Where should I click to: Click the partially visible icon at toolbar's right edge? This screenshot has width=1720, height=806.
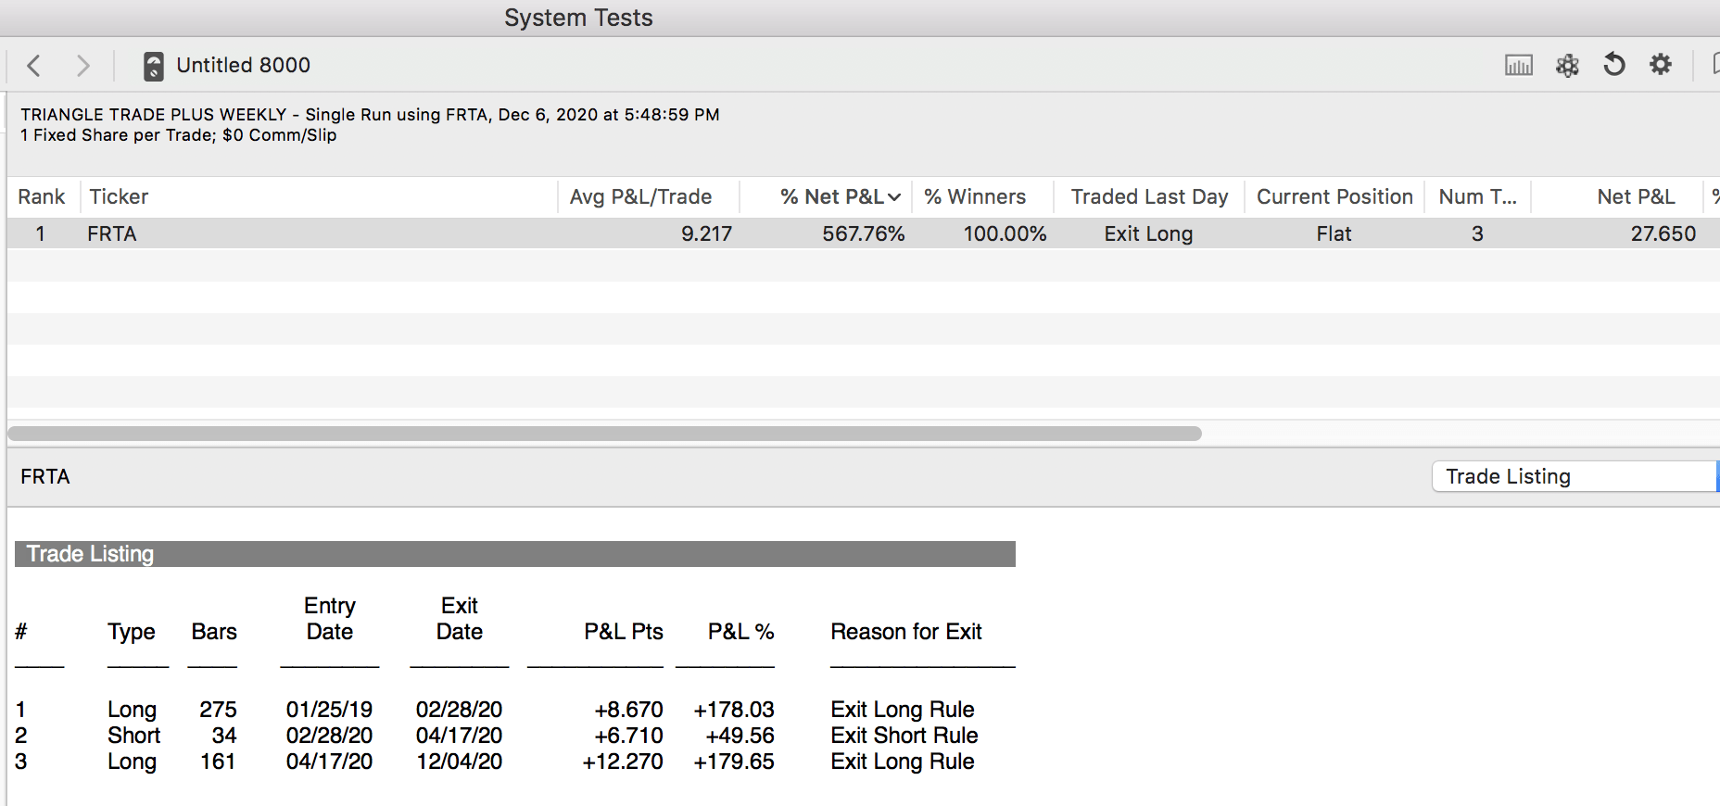1714,65
